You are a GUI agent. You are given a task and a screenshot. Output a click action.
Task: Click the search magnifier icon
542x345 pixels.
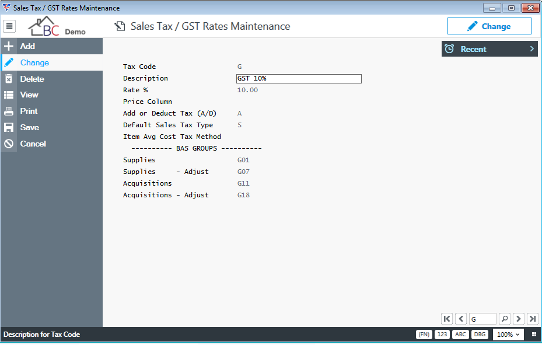pyautogui.click(x=504, y=319)
